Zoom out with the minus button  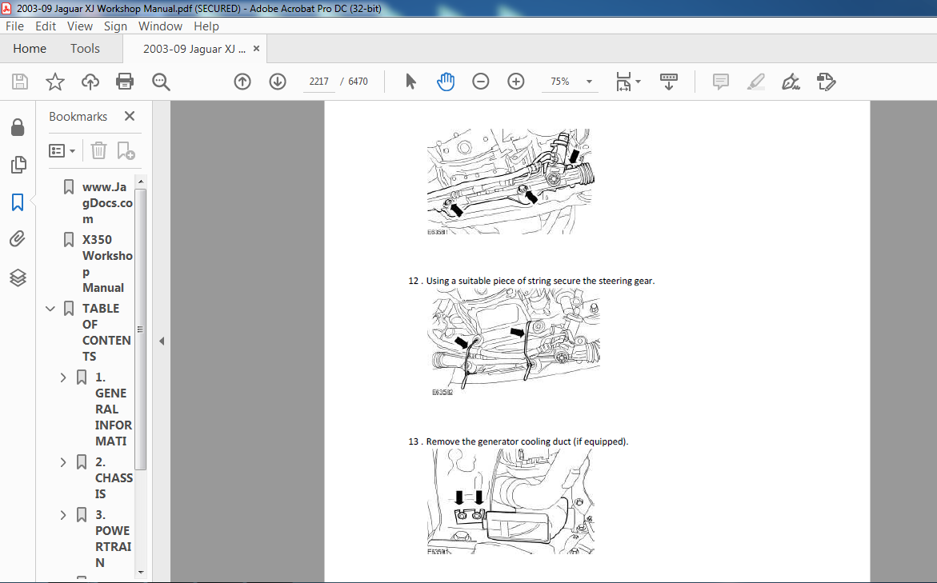(480, 82)
